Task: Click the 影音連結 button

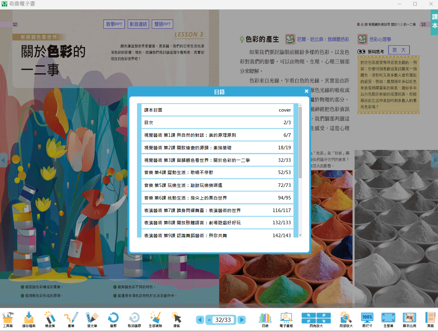Action: click(x=138, y=24)
